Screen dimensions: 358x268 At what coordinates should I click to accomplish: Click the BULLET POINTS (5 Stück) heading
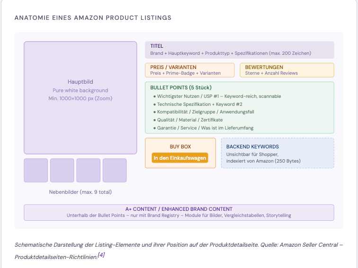coord(181,87)
